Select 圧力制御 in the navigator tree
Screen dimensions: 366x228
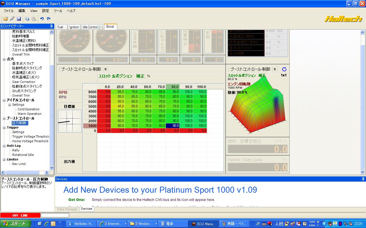[20, 123]
